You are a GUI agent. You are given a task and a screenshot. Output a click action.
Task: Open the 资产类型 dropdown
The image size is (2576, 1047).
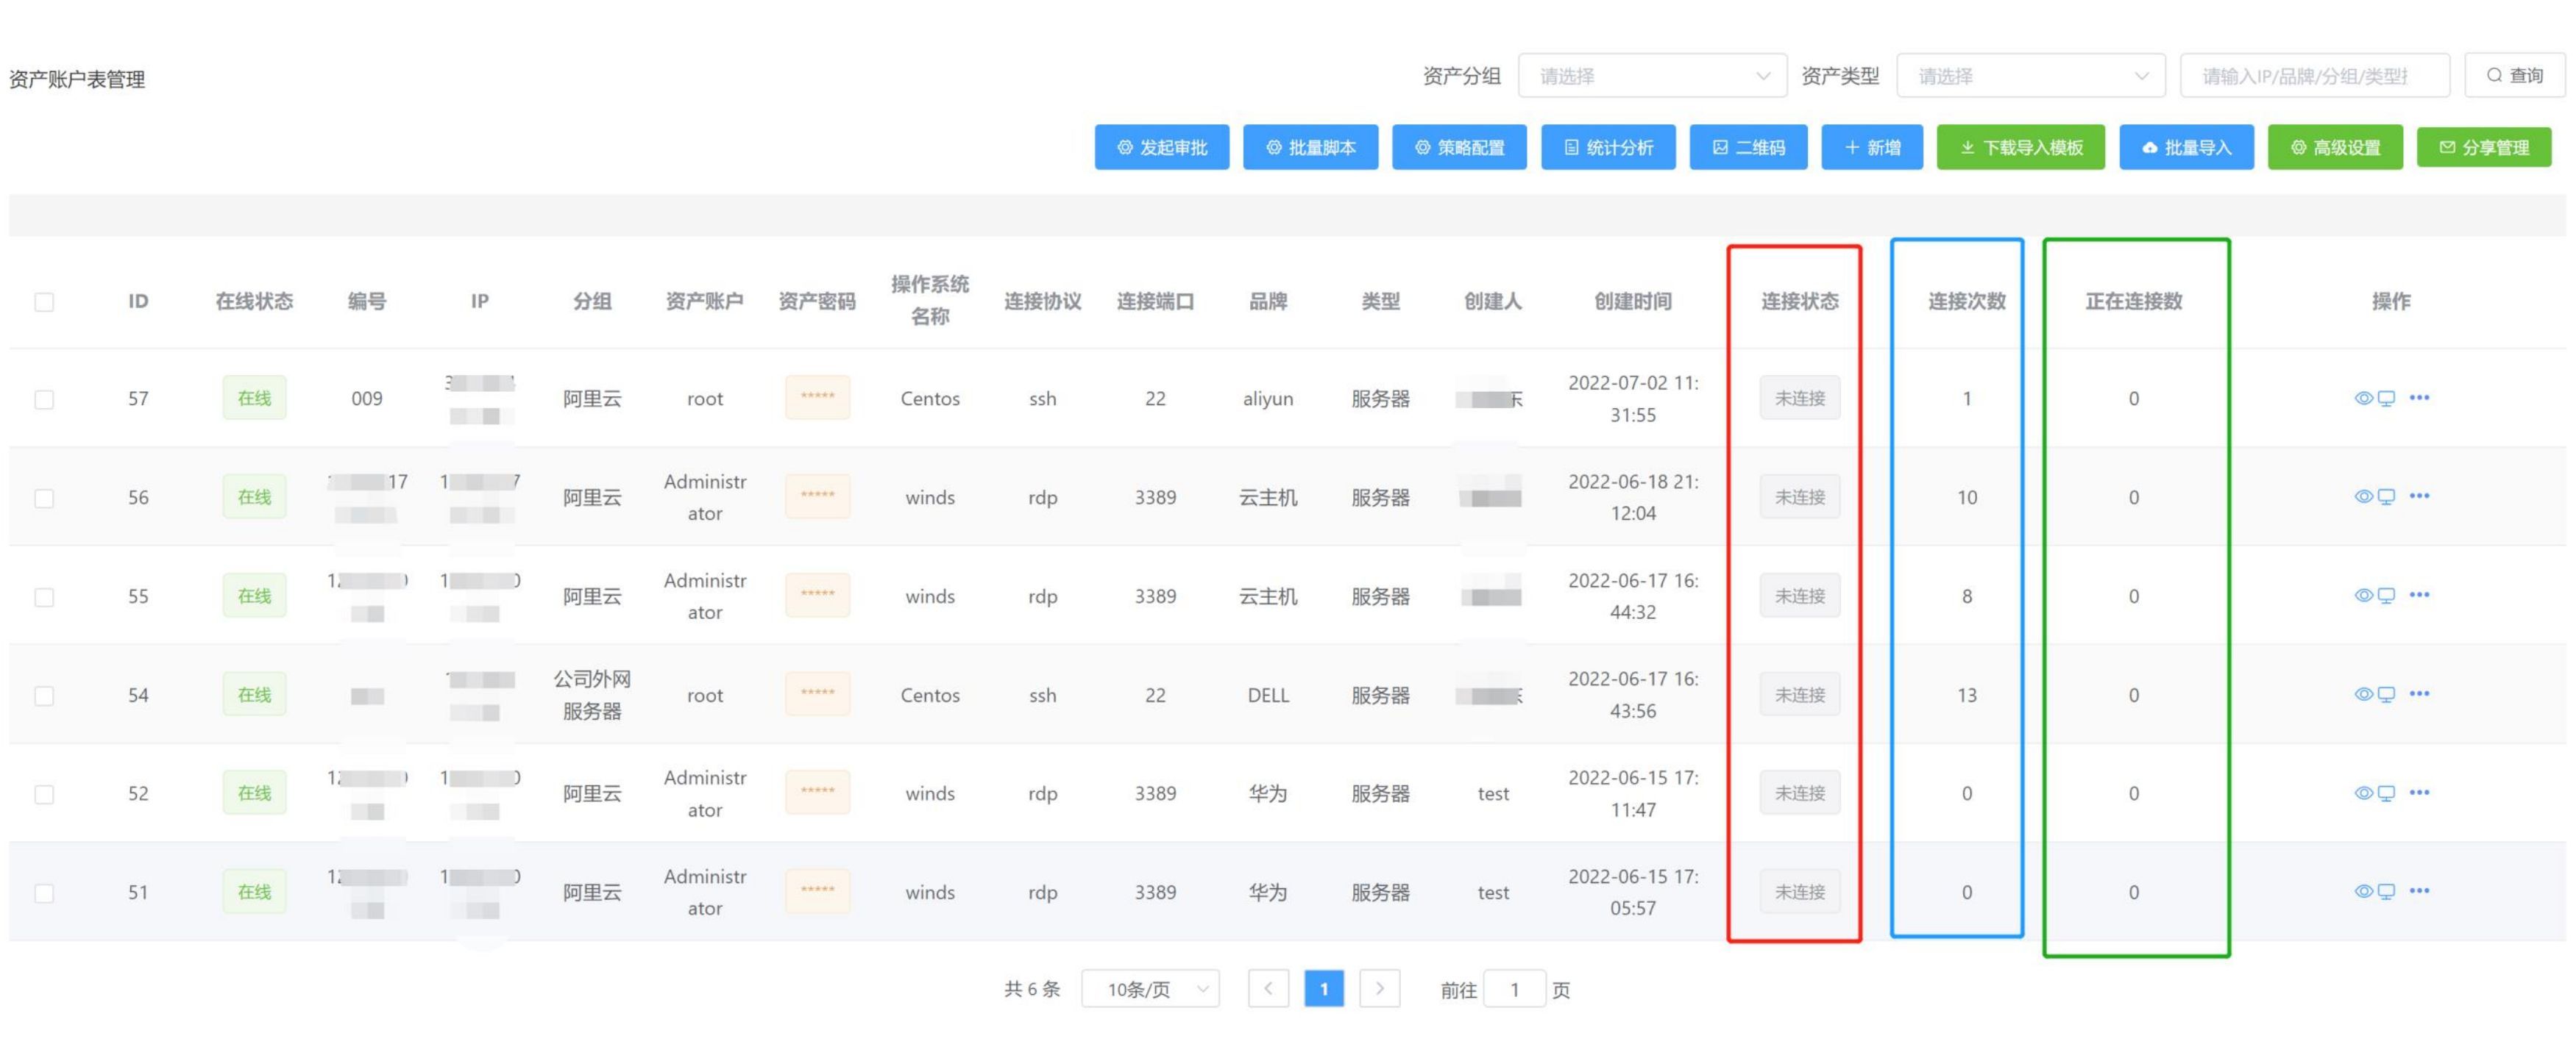tap(2031, 76)
